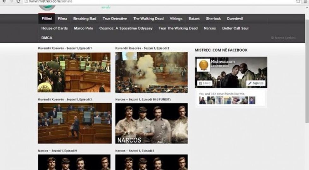Open Kuvendi i Kosovës Episodi 1 link
The image size is (309, 170).
point(65,48)
